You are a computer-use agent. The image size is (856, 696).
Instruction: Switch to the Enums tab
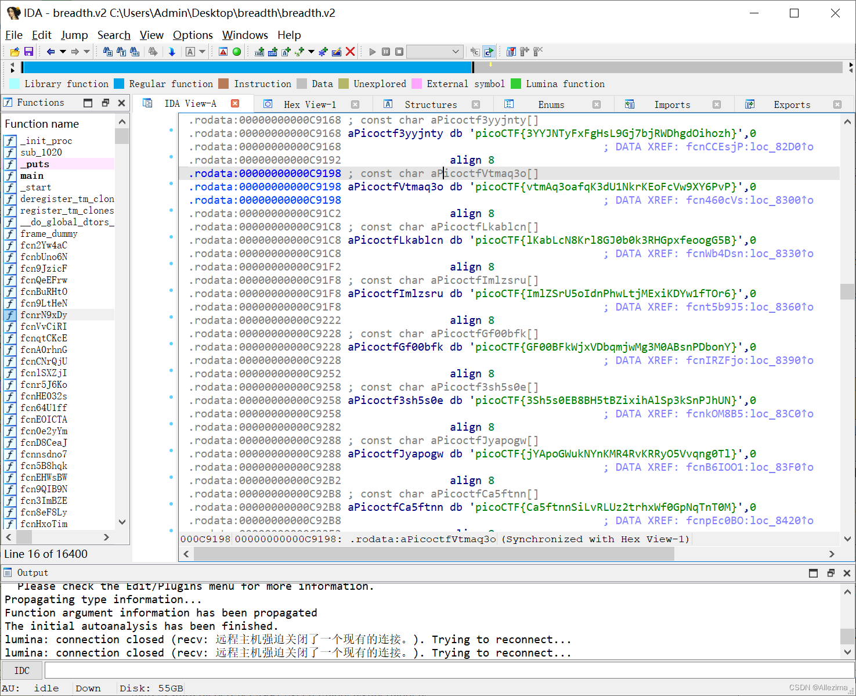pyautogui.click(x=551, y=104)
